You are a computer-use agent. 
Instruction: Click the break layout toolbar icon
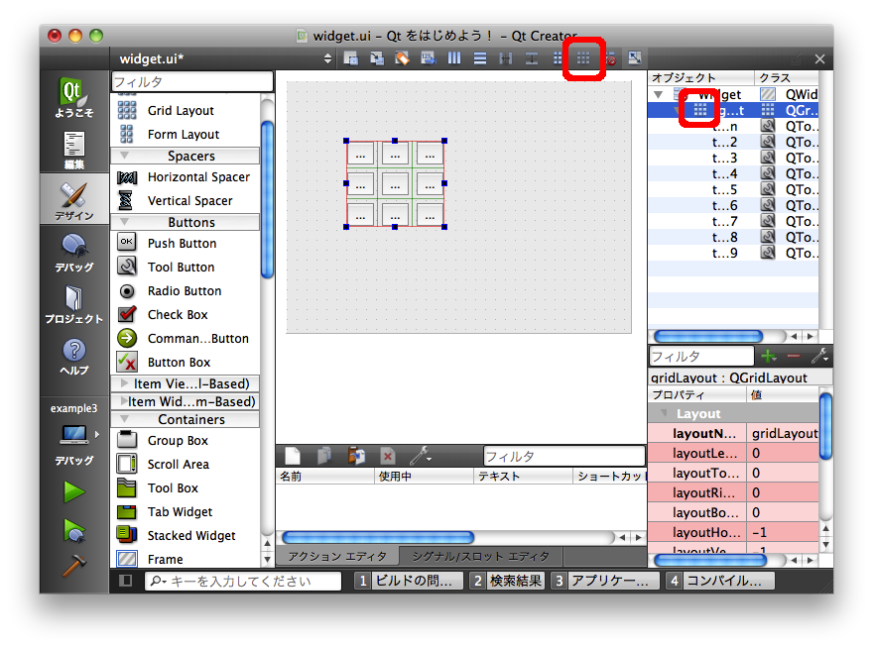[x=609, y=58]
